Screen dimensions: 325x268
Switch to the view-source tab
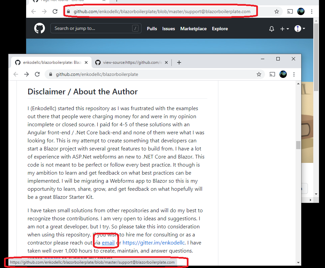click(131, 62)
